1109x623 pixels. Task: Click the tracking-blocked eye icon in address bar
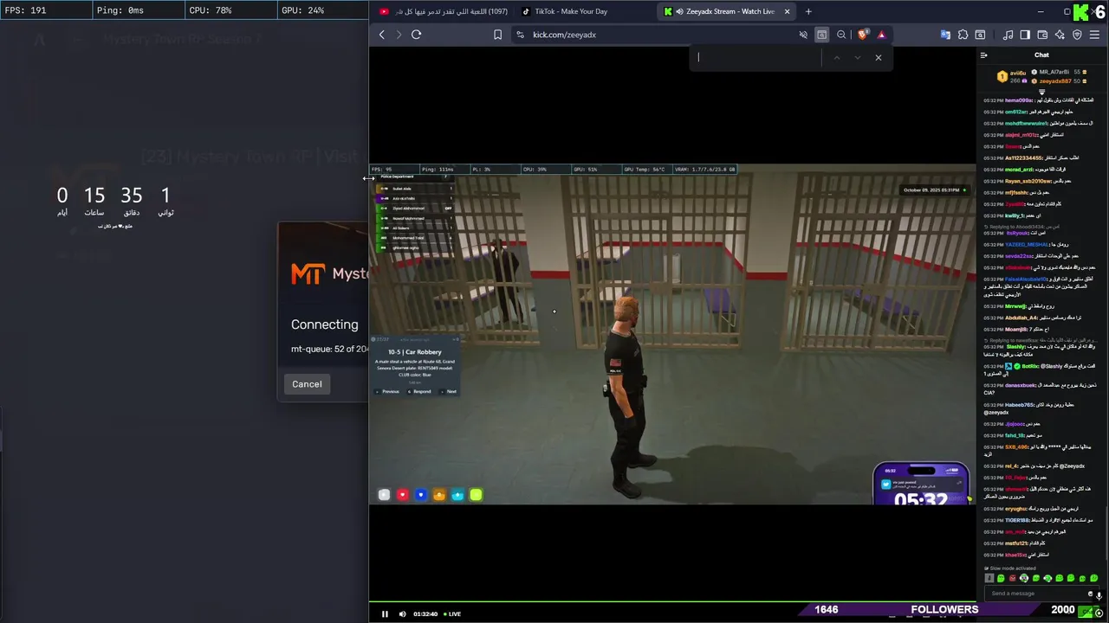[x=803, y=35]
